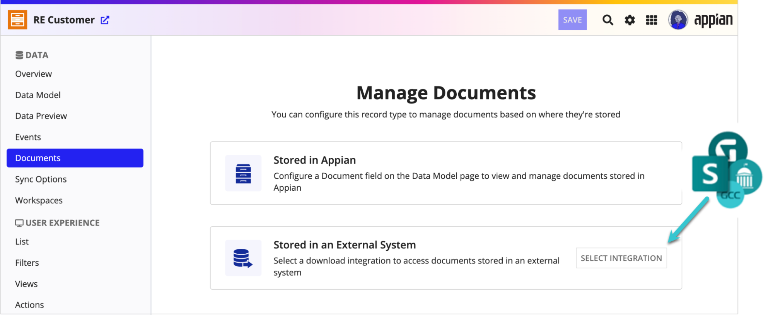The height and width of the screenshot is (316, 773).
Task: Select Events in the sidebar
Action: point(28,137)
